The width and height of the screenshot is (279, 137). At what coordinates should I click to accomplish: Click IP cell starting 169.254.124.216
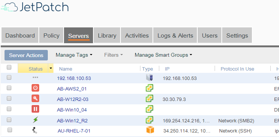(186, 121)
